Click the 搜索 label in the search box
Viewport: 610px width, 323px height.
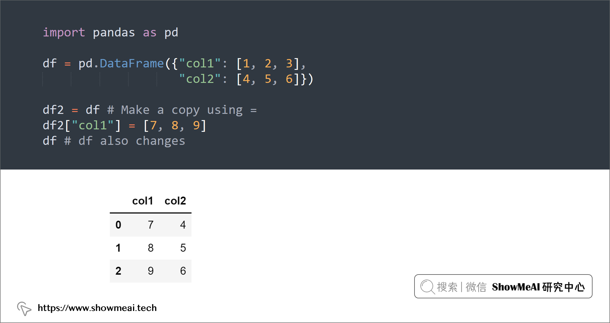447,287
